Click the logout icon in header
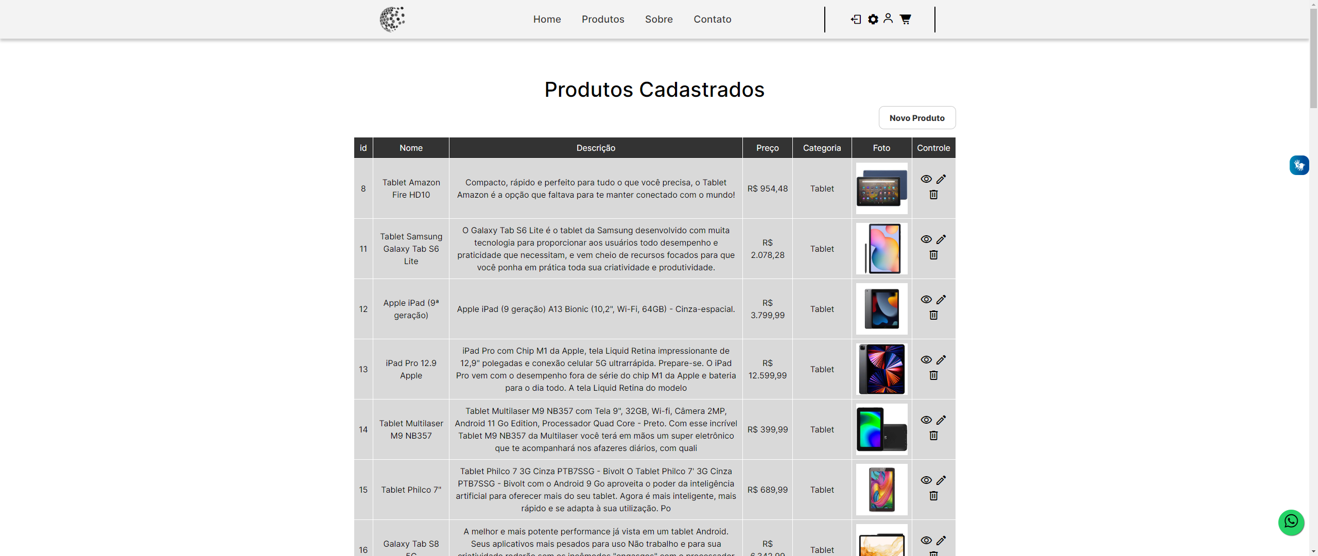This screenshot has height=556, width=1318. [x=856, y=20]
